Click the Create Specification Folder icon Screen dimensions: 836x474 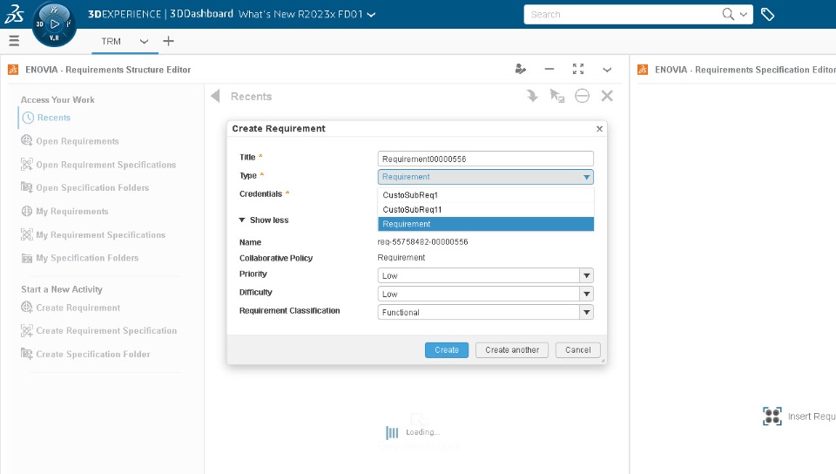point(27,354)
